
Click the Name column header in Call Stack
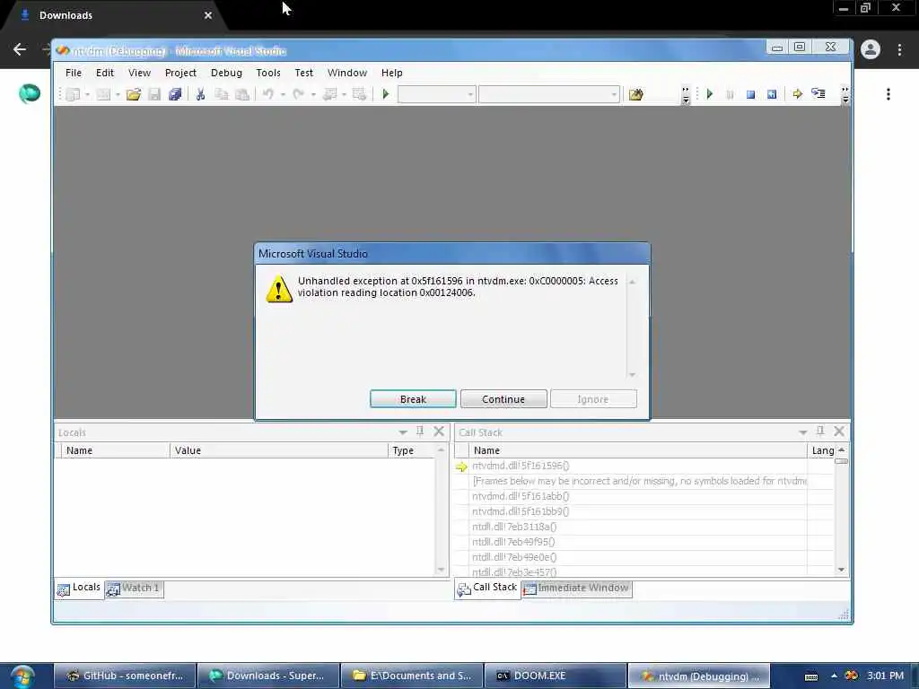click(638, 450)
